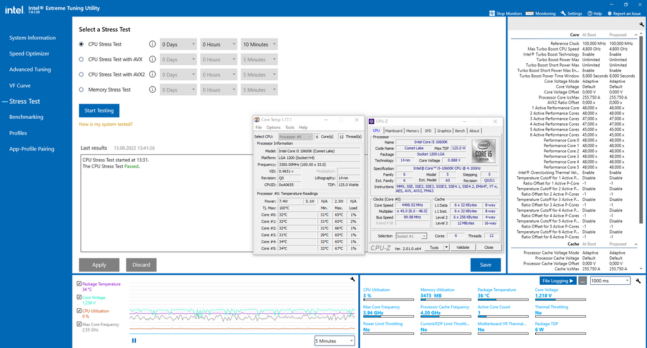Click Core Temp window title icon

tap(257, 120)
